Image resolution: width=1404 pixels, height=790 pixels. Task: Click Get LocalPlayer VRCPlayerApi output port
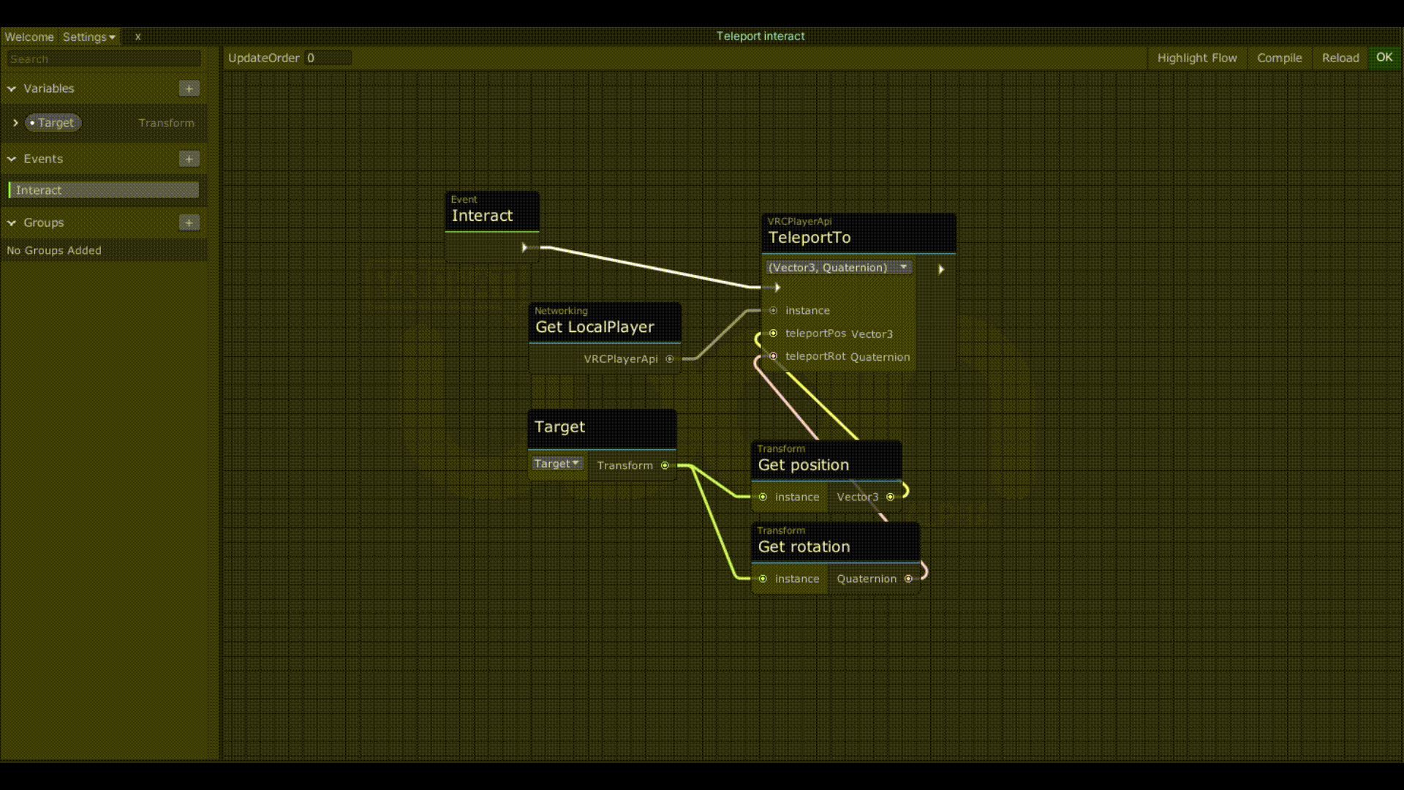(x=669, y=359)
